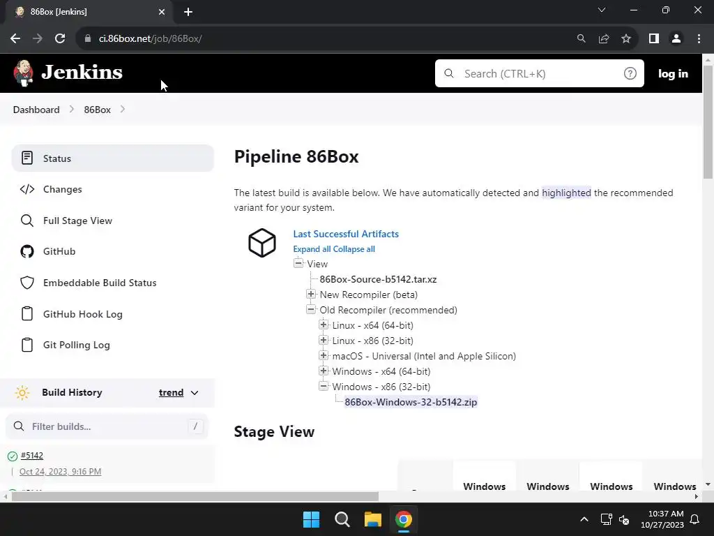The width and height of the screenshot is (714, 536).
Task: Click the horizontal page scrollbar thumb
Action: point(195,496)
